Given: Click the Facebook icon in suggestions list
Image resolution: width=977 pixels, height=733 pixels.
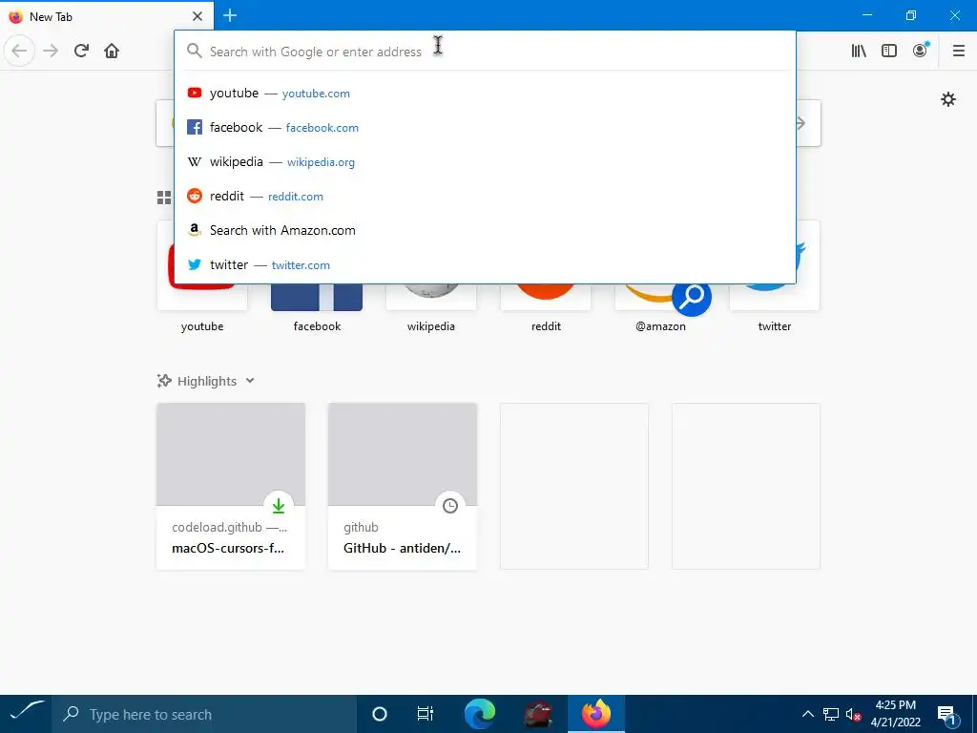Looking at the screenshot, I should click(195, 127).
